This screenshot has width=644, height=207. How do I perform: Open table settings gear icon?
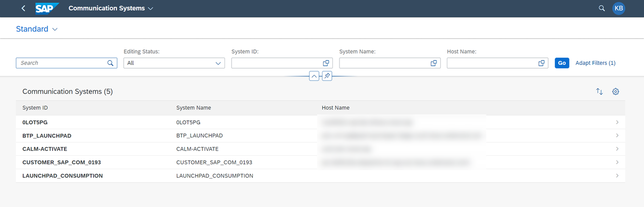click(616, 91)
